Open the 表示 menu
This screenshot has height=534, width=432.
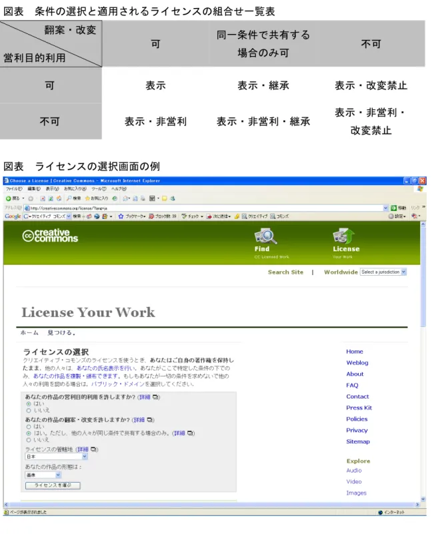tap(52, 189)
